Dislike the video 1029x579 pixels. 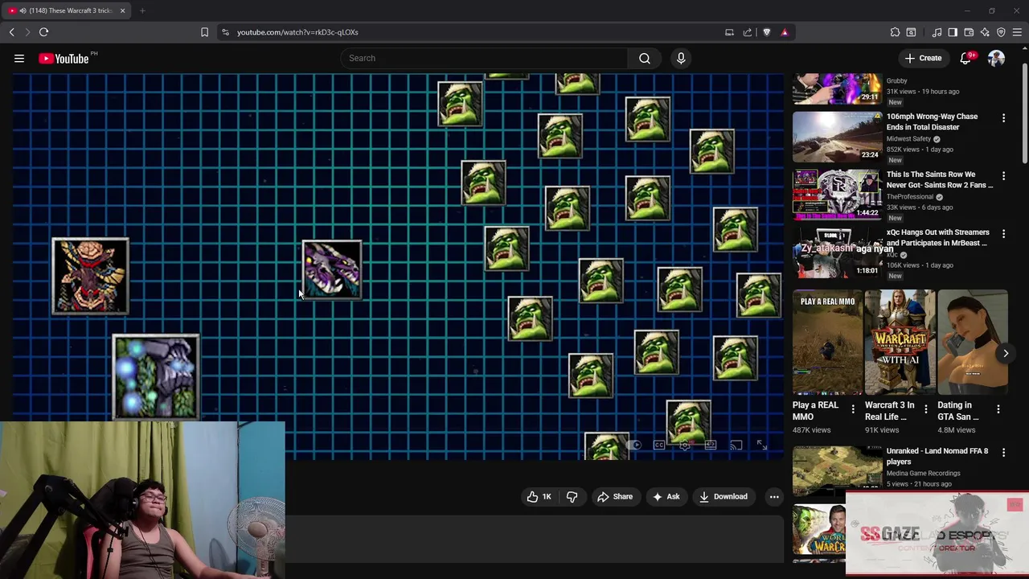pos(572,497)
